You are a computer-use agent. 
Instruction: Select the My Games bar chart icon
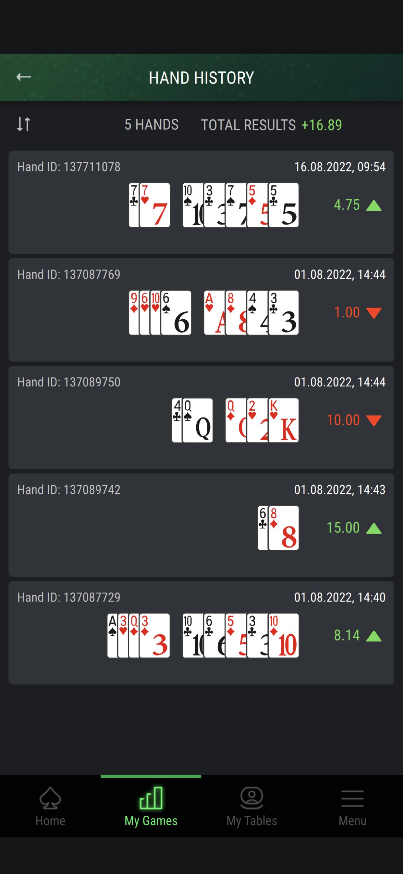click(151, 798)
